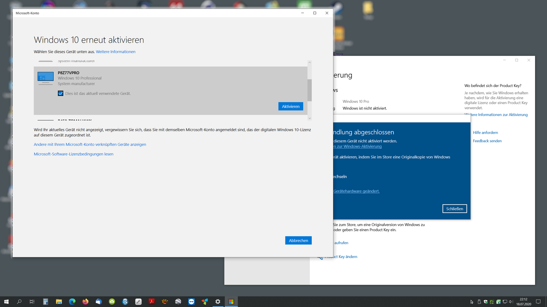The height and width of the screenshot is (307, 547).
Task: Select the P8Z77VPRO device name
Action: click(68, 73)
